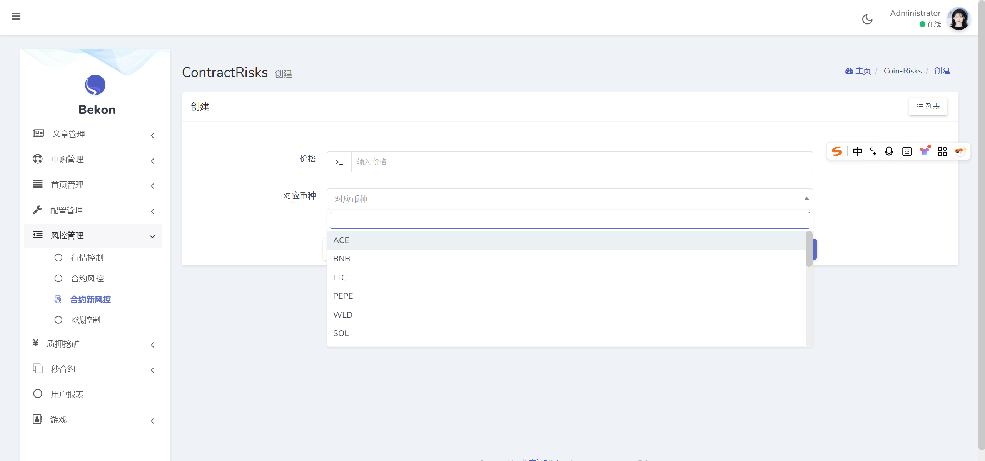The image size is (985, 461).
Task: Click the Sogou input method logo
Action: (837, 151)
